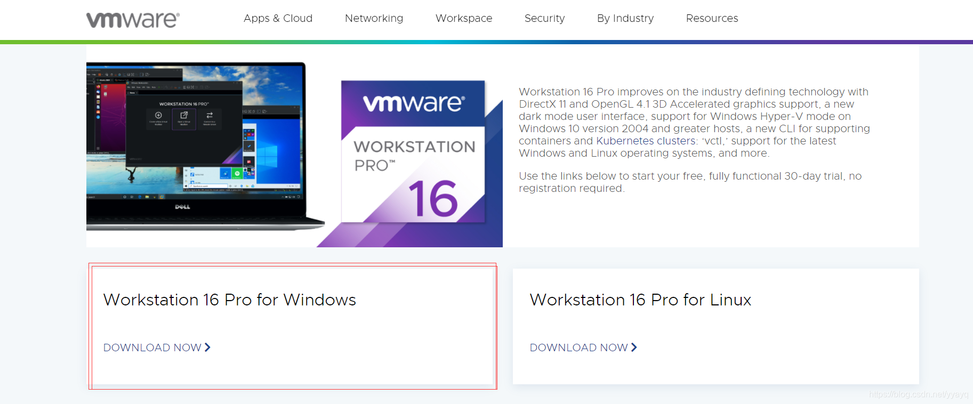Click the Linux download chevron arrow
The height and width of the screenshot is (404, 973).
pos(634,348)
